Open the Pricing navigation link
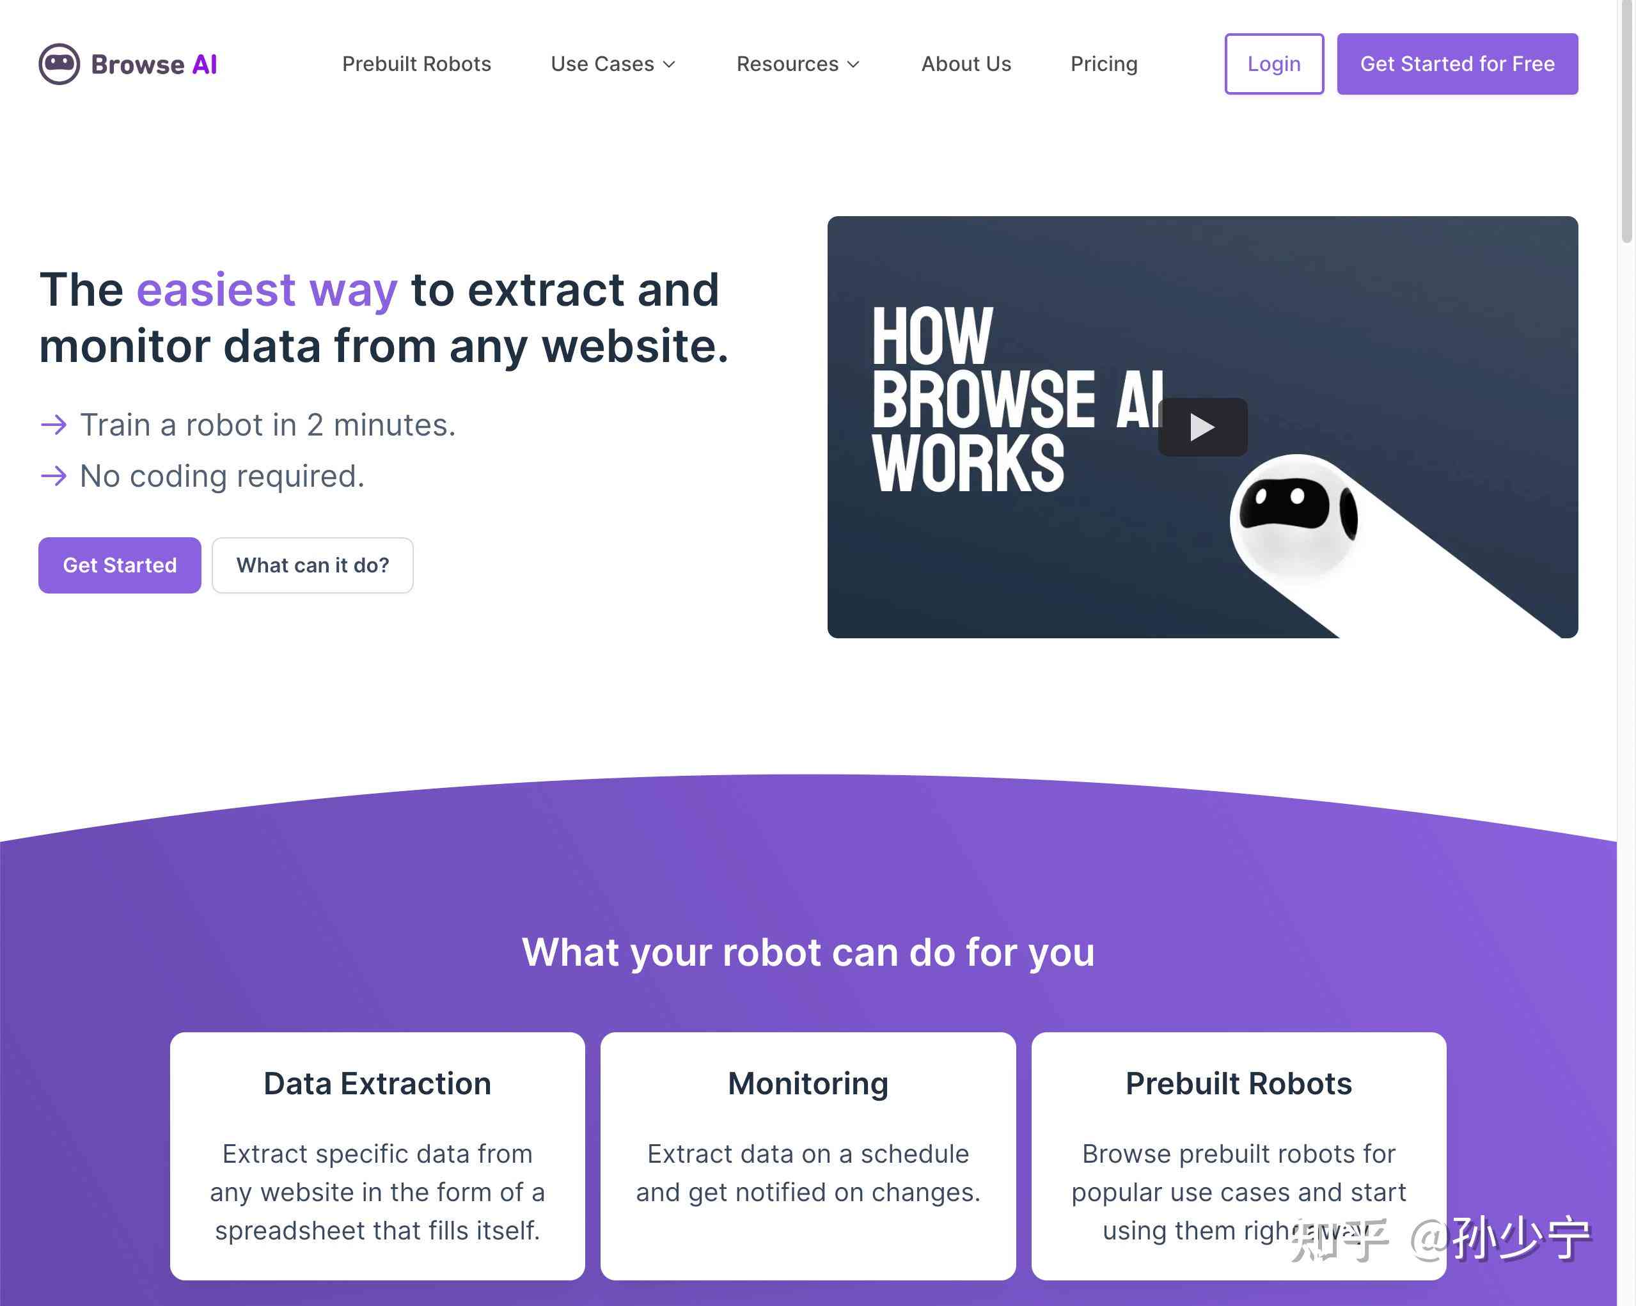Viewport: 1636px width, 1306px height. (x=1103, y=64)
